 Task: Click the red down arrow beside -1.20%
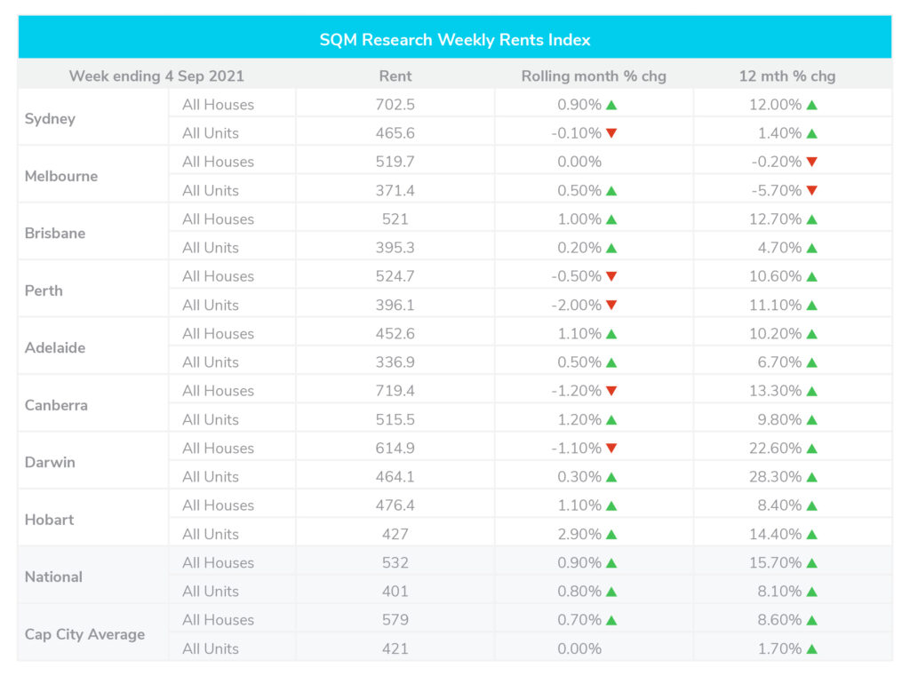pos(611,391)
